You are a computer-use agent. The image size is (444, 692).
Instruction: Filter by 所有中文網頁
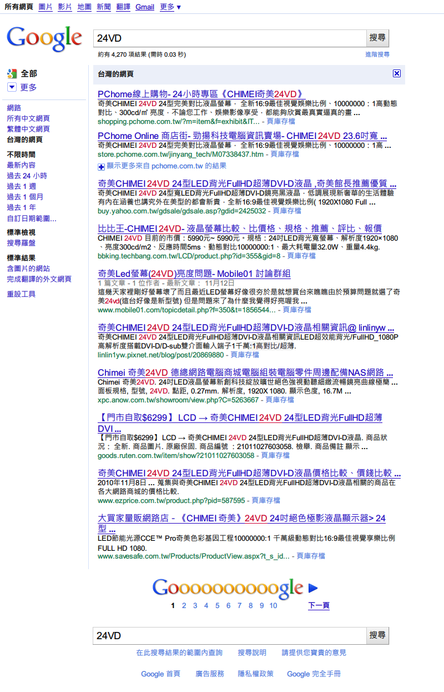28,118
